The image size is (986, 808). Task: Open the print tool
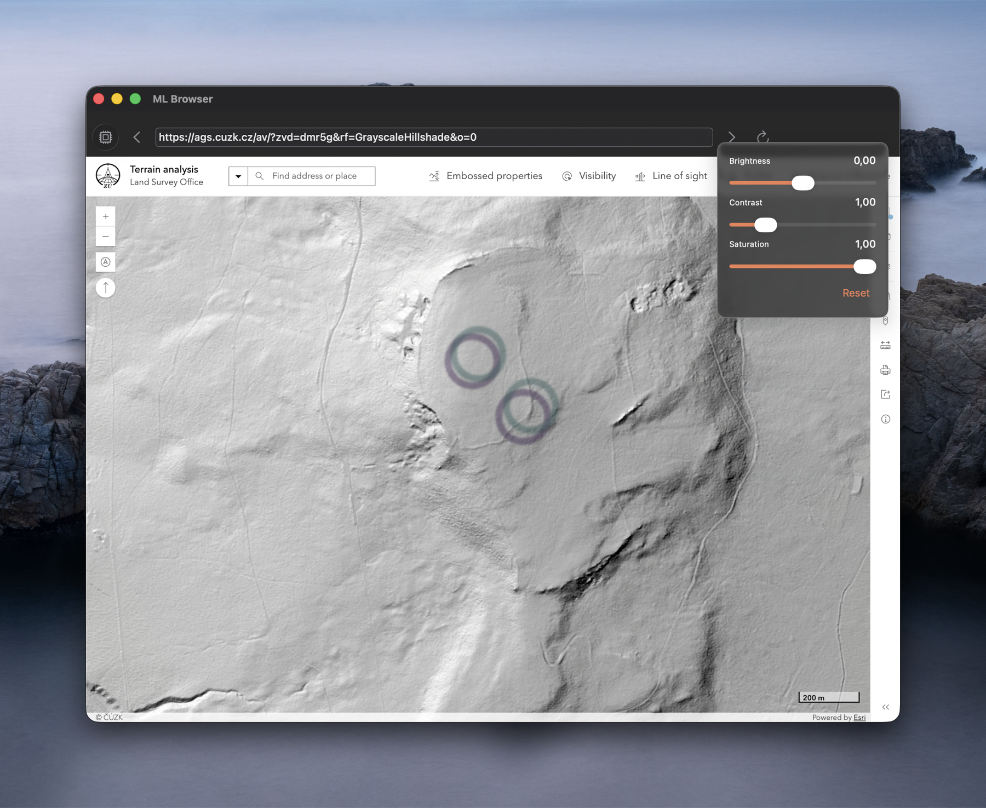[885, 370]
